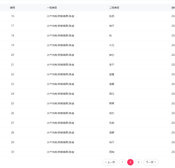This screenshot has width=175, height=168.
Task: Jump to page 3
Action: pyautogui.click(x=138, y=162)
